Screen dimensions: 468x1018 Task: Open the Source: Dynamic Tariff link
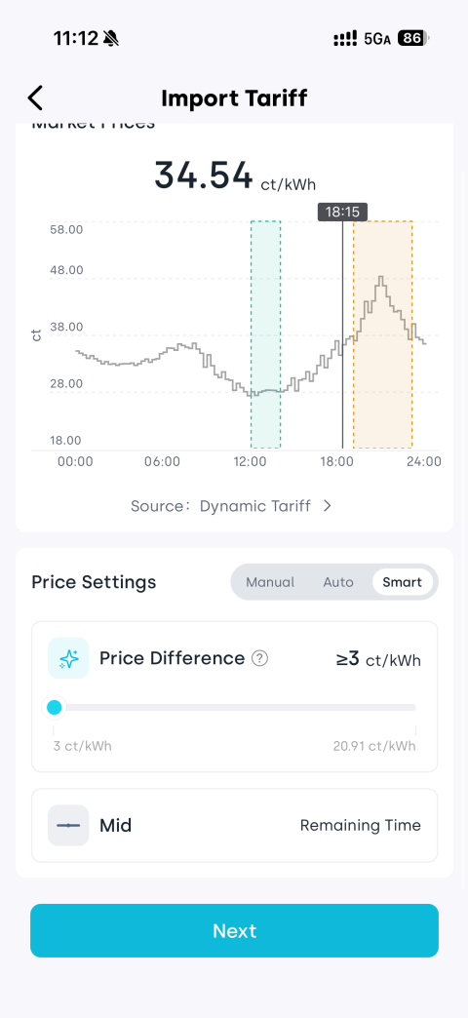coord(232,506)
